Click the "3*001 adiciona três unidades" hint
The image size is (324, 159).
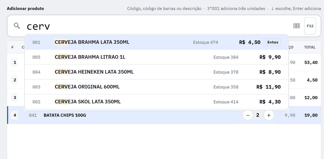pyautogui.click(x=236, y=9)
